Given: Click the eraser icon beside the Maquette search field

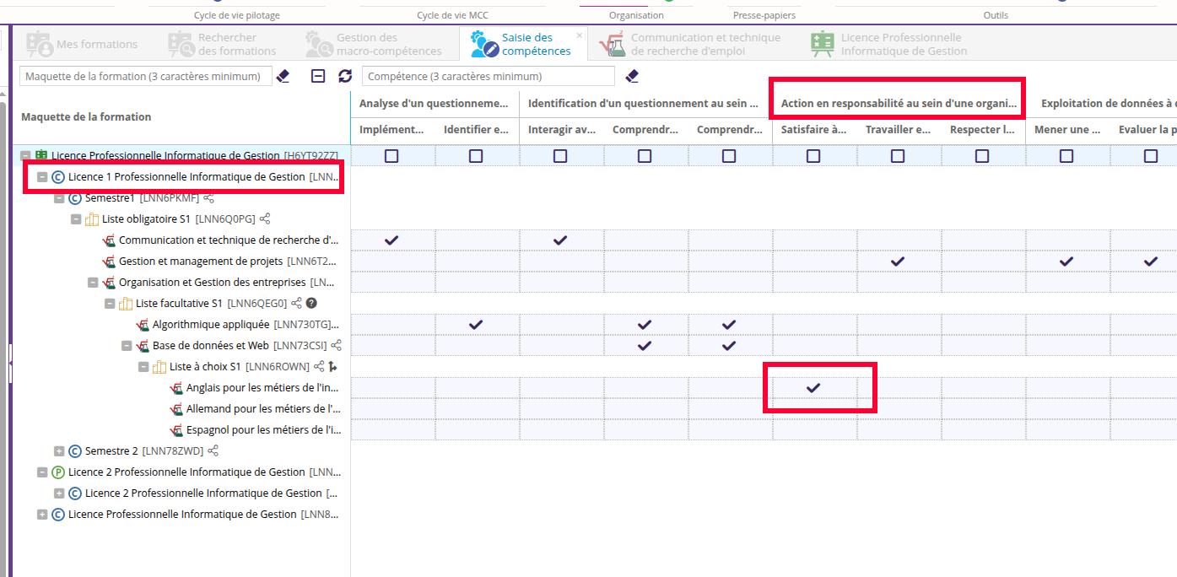Looking at the screenshot, I should point(283,77).
